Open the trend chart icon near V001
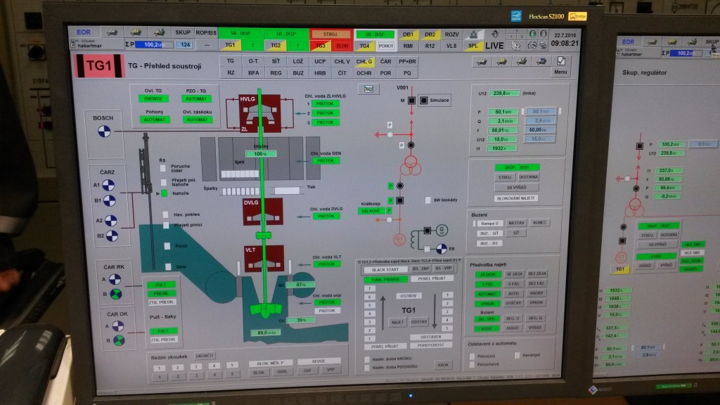The width and height of the screenshot is (720, 405). click(367, 89)
